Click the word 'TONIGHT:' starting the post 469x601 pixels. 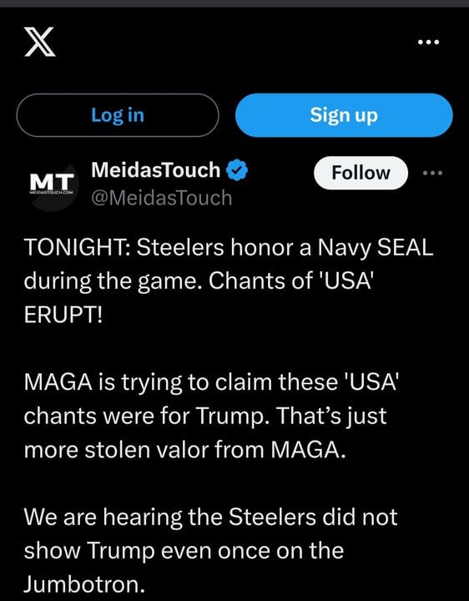(78, 247)
